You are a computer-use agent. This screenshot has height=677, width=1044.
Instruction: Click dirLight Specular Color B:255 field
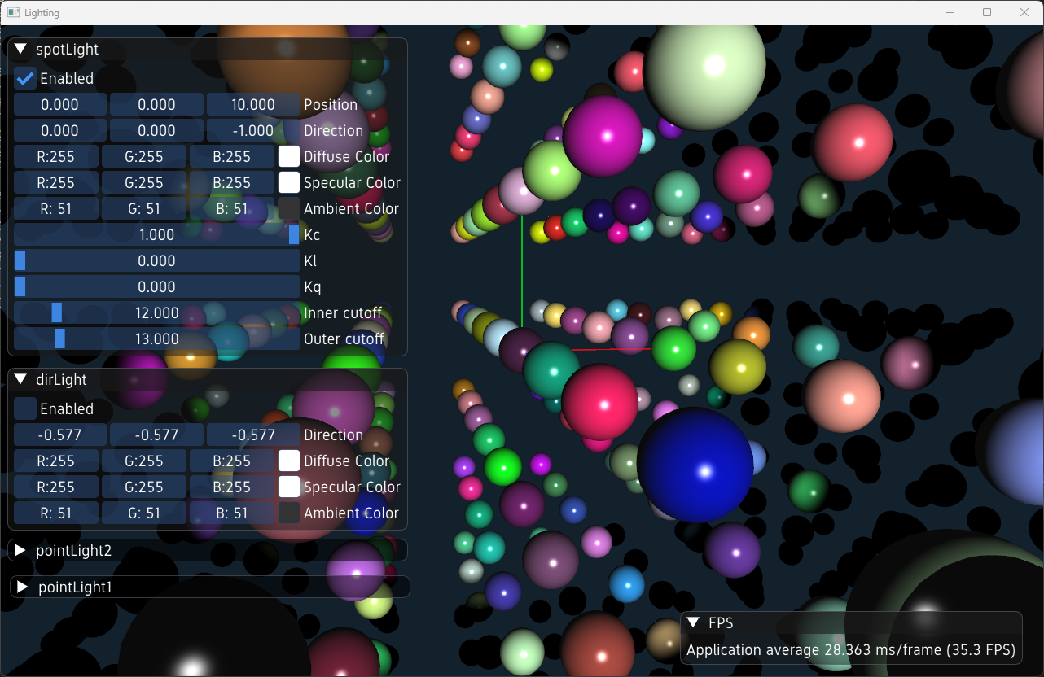pyautogui.click(x=232, y=487)
